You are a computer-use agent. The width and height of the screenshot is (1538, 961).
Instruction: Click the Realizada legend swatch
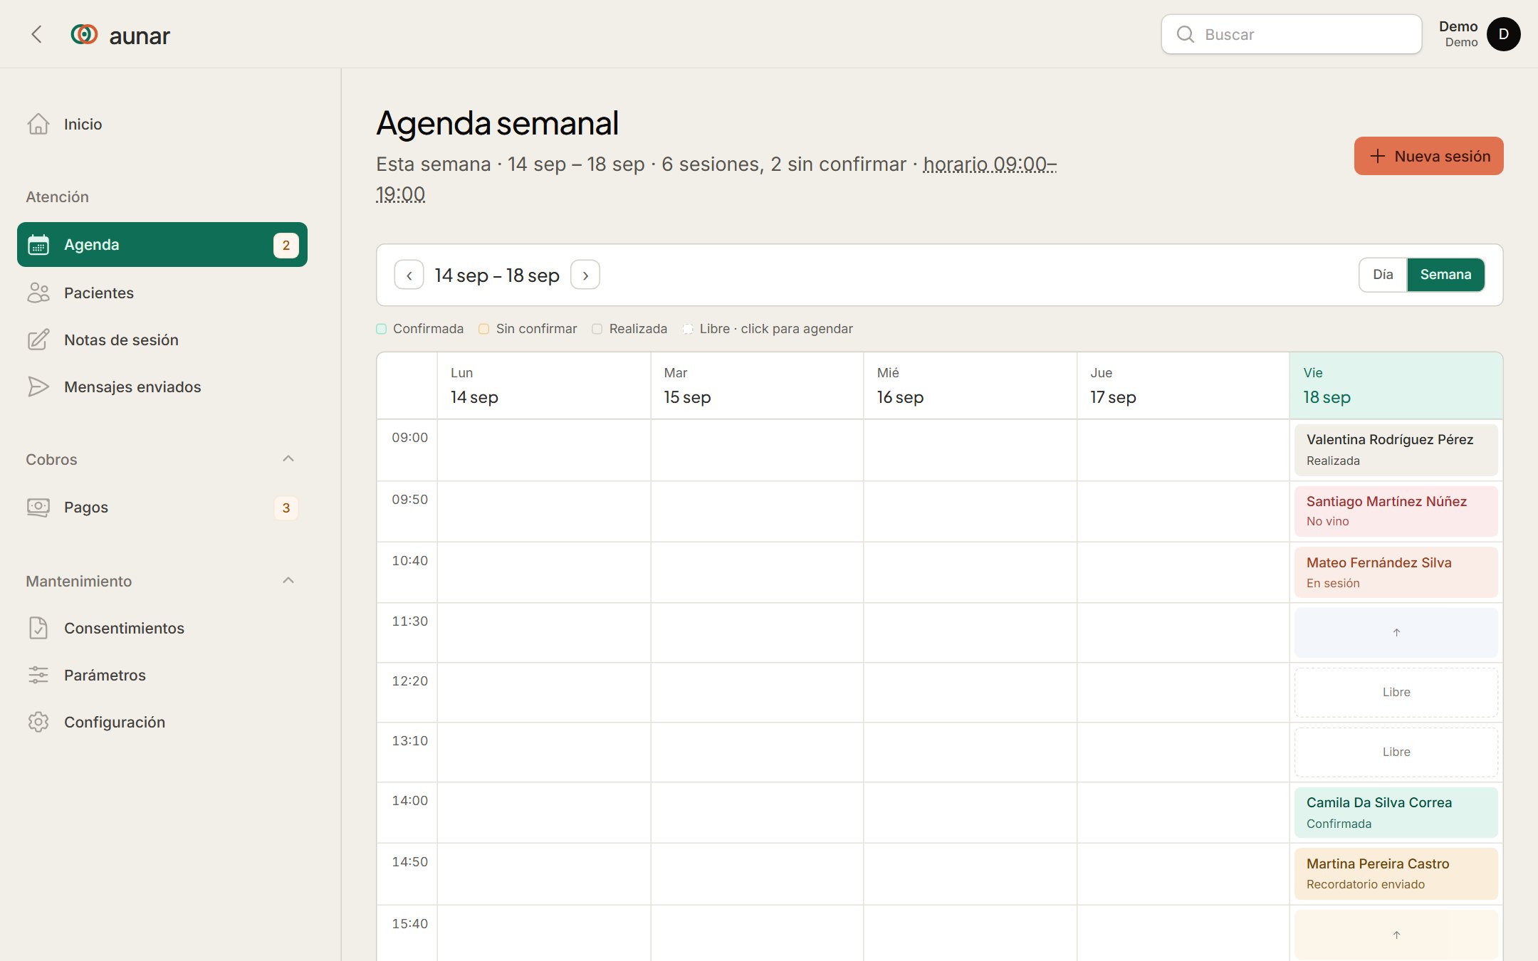[x=597, y=329]
